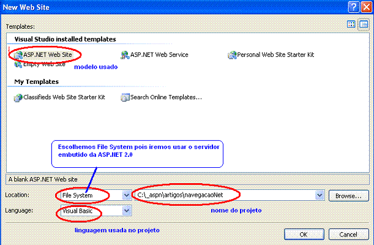Click the 'Search Online Templates...' label

(166, 97)
